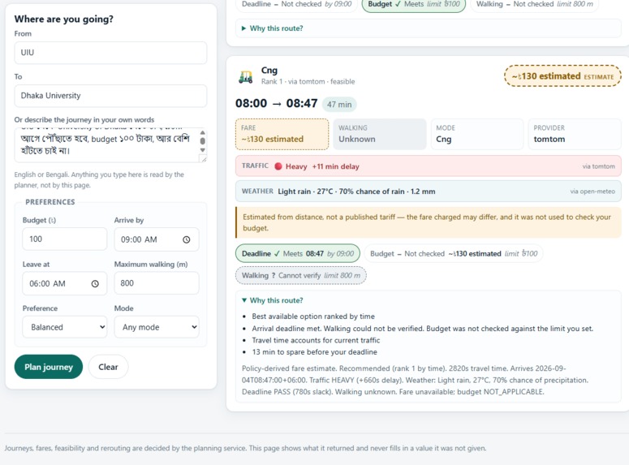Screen dimensions: 629x465
Task: Click the PROVIDER tomtom tile
Action: pos(575,134)
